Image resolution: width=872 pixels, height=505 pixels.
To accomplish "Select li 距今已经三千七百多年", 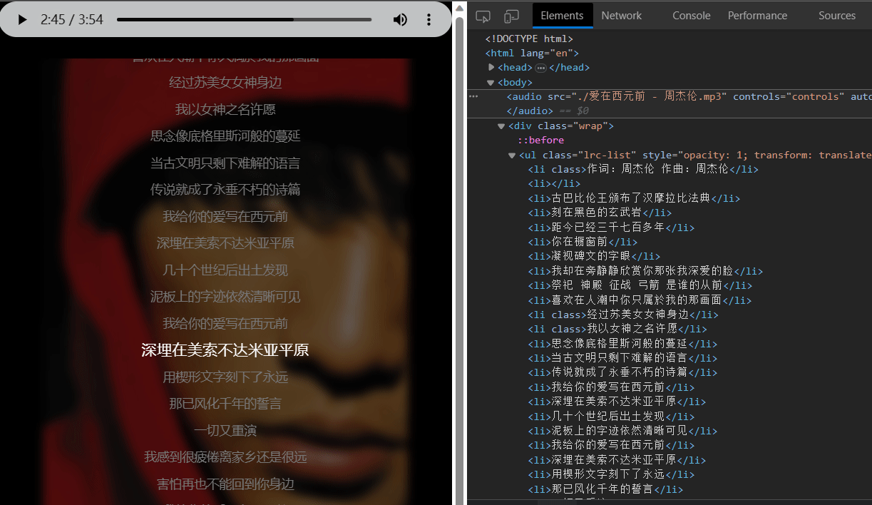I will [x=611, y=228].
